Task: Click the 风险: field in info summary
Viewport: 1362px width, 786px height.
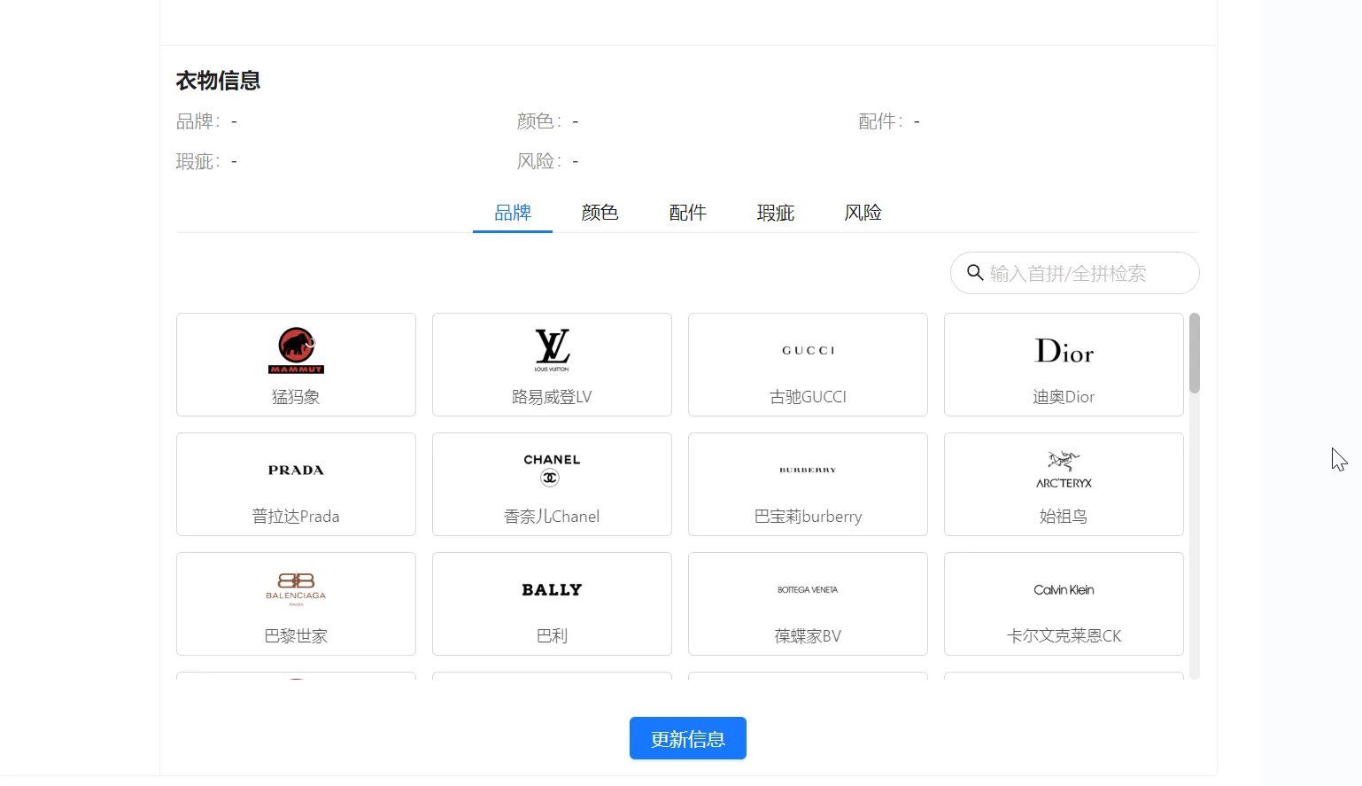Action: [548, 161]
